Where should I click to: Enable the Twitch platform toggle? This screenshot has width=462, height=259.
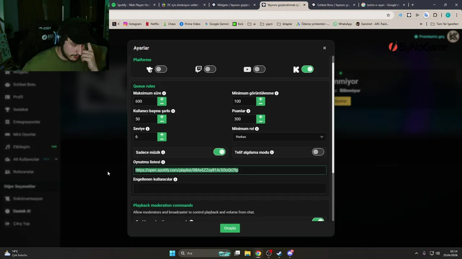210,69
